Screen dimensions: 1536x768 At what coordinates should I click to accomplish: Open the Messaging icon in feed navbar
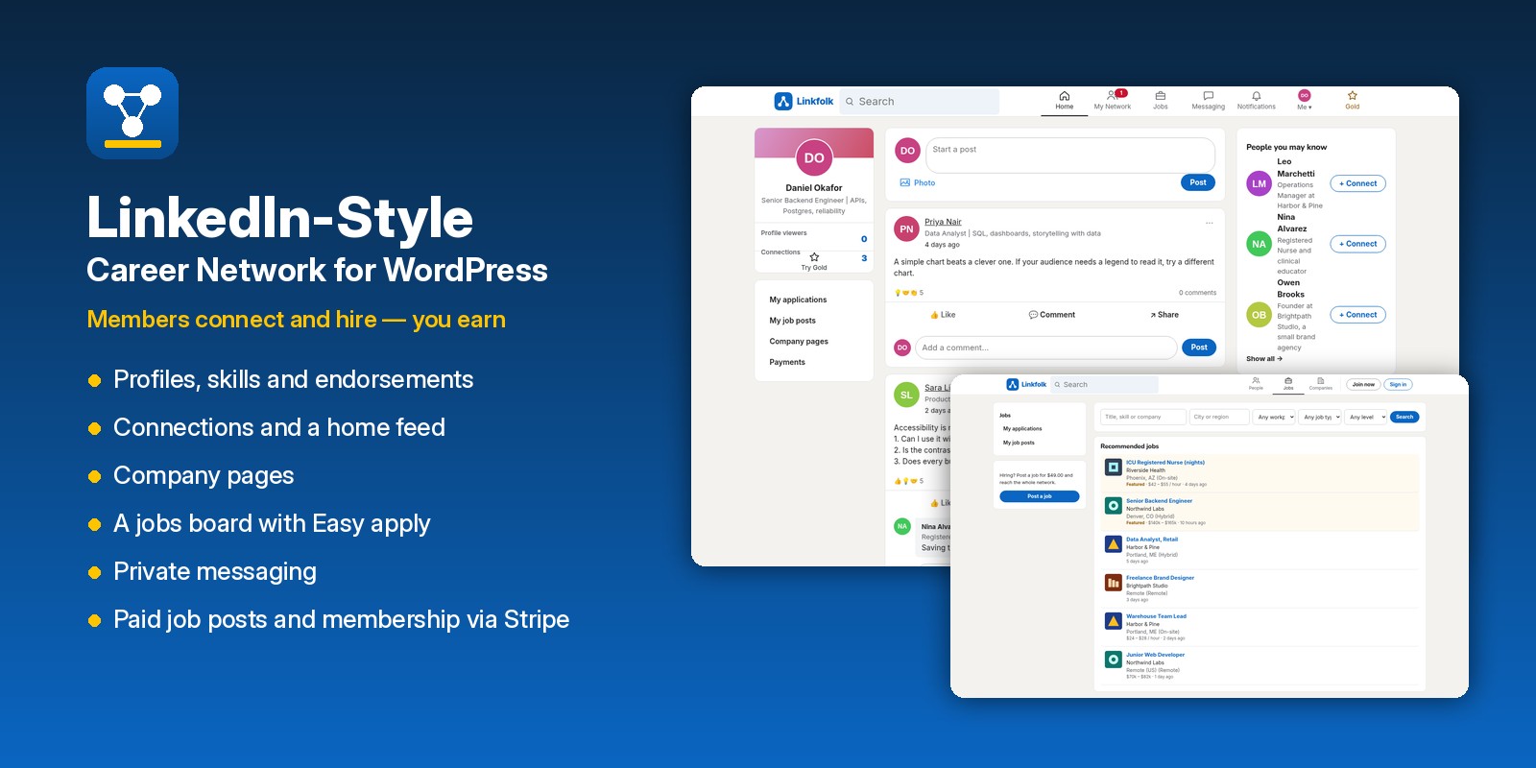click(1208, 96)
